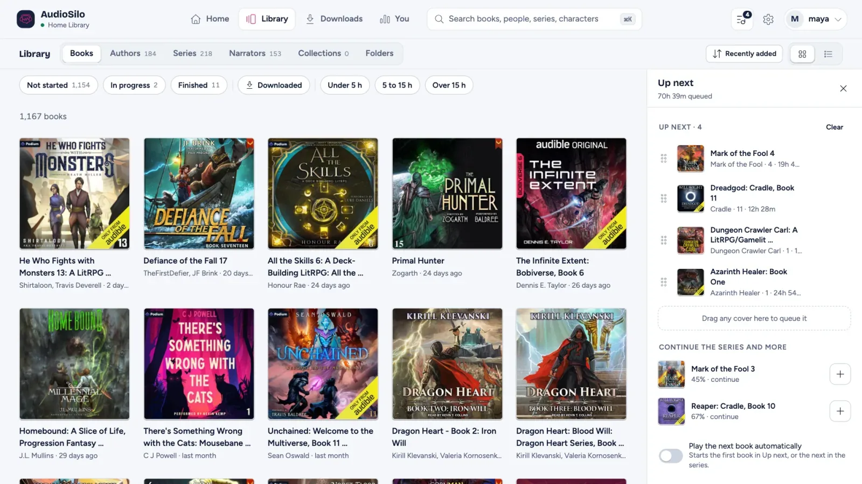862x484 pixels.
Task: Open Dreadgod cover thumbnail in queue
Action: pyautogui.click(x=691, y=198)
